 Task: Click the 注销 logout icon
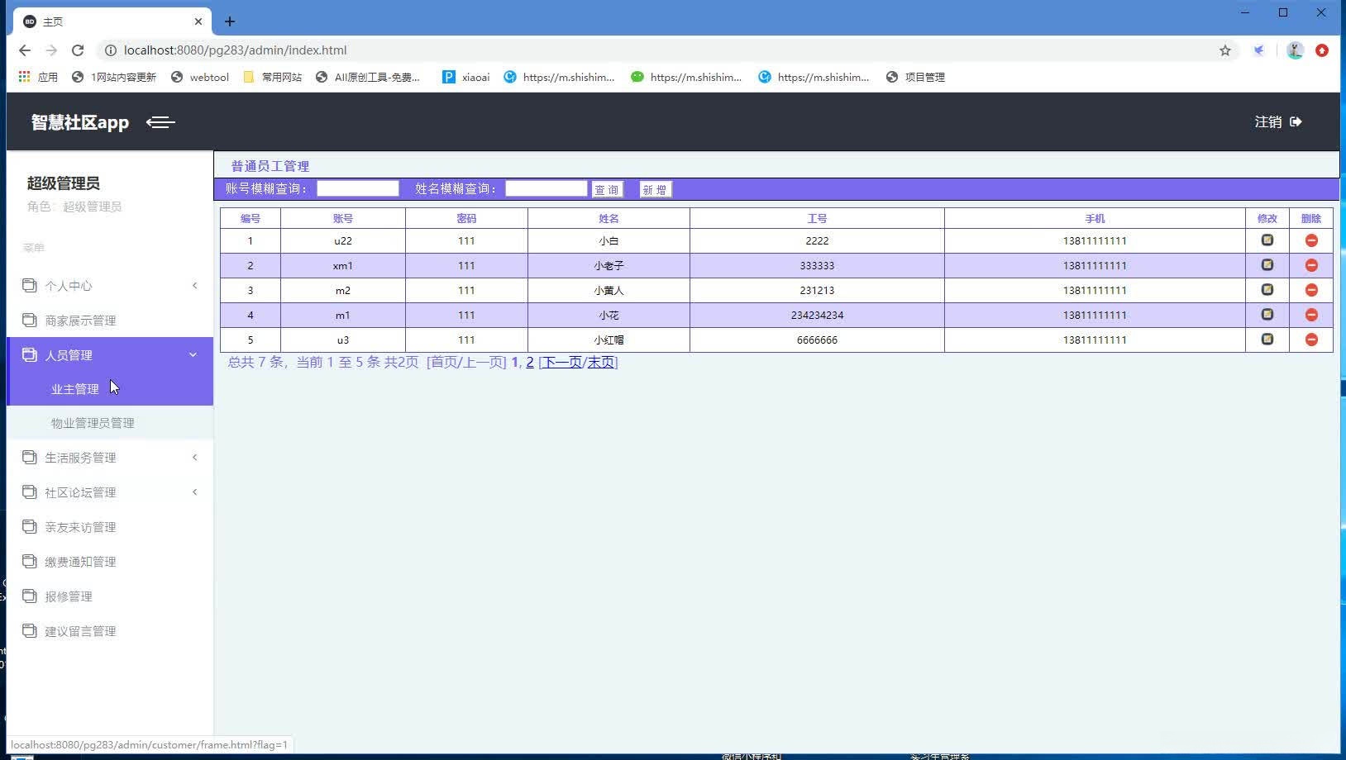pyautogui.click(x=1296, y=122)
